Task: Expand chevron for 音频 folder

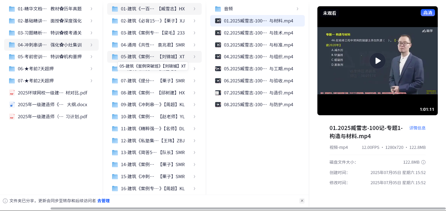Action: [298, 9]
